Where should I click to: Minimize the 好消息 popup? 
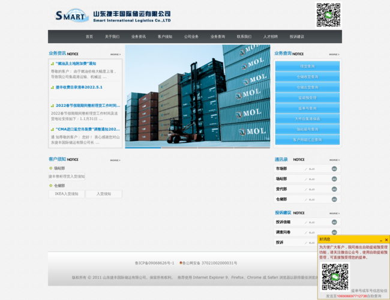tap(379, 239)
